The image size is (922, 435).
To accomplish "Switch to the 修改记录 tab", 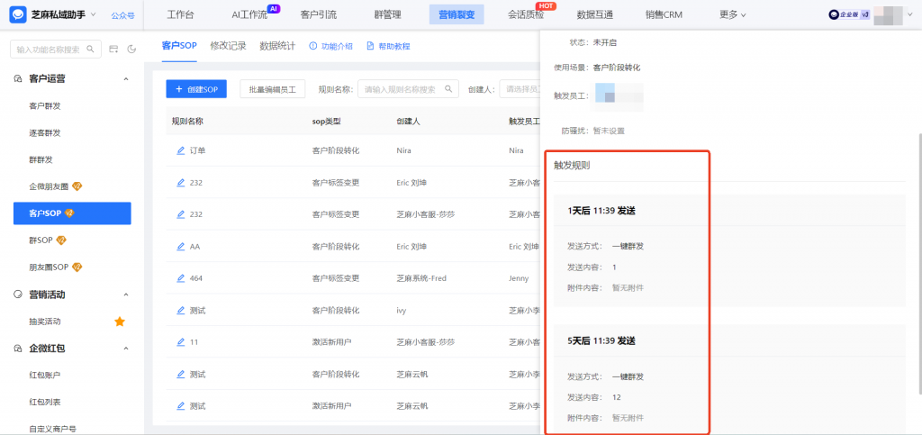I will pos(228,45).
